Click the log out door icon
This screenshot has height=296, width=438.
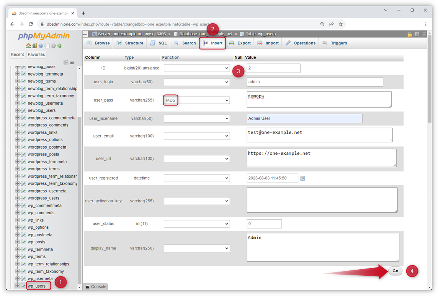[x=34, y=46]
